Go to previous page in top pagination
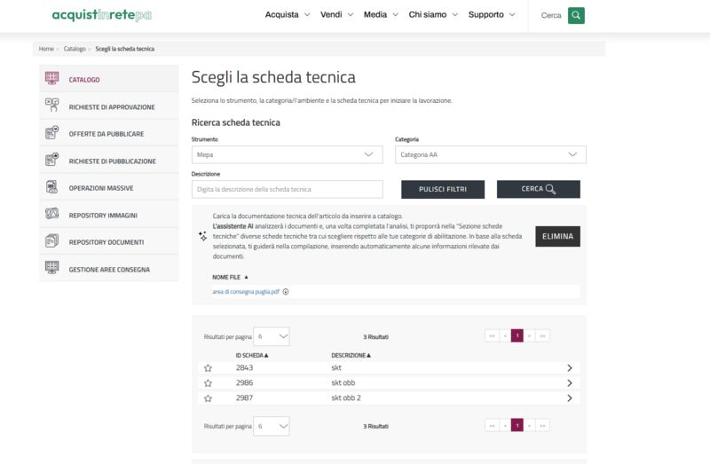 point(505,336)
